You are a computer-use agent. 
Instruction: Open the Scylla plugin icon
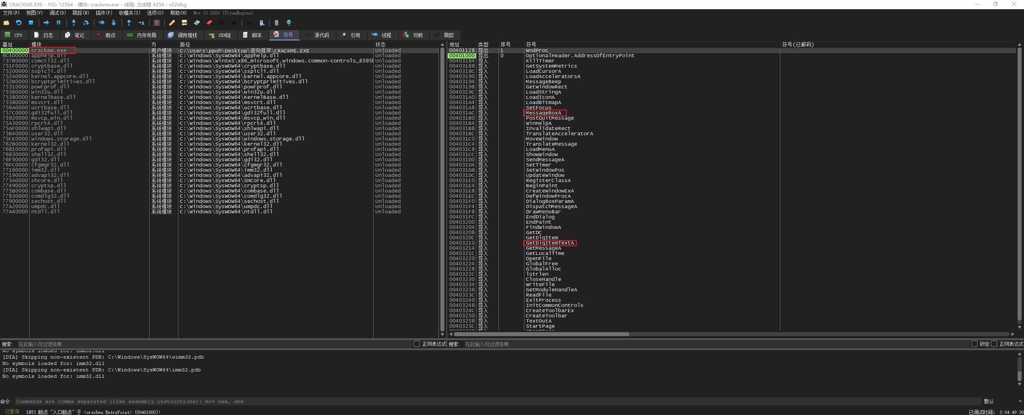click(157, 23)
